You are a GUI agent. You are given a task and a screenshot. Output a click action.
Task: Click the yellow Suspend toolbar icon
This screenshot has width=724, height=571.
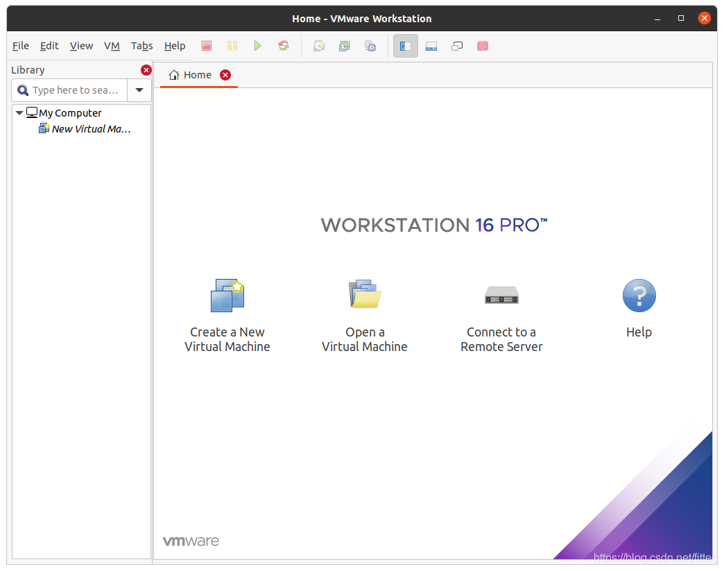232,46
